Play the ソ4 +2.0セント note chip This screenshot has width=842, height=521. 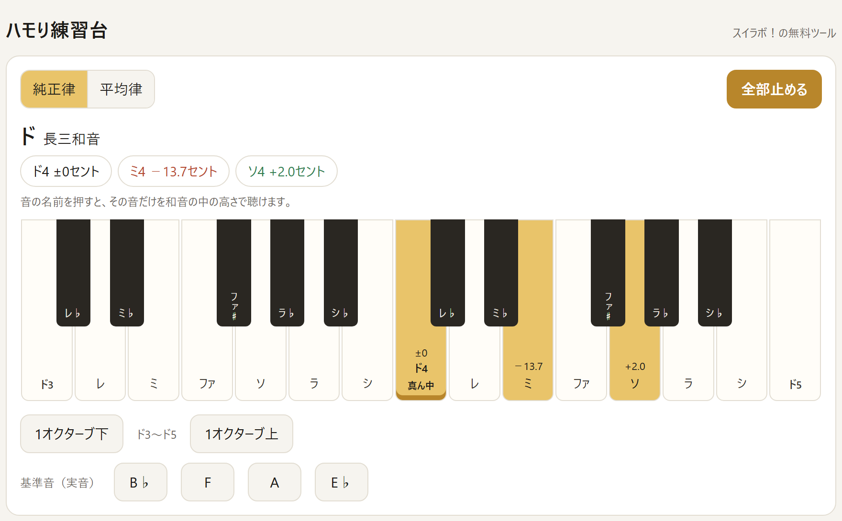287,171
